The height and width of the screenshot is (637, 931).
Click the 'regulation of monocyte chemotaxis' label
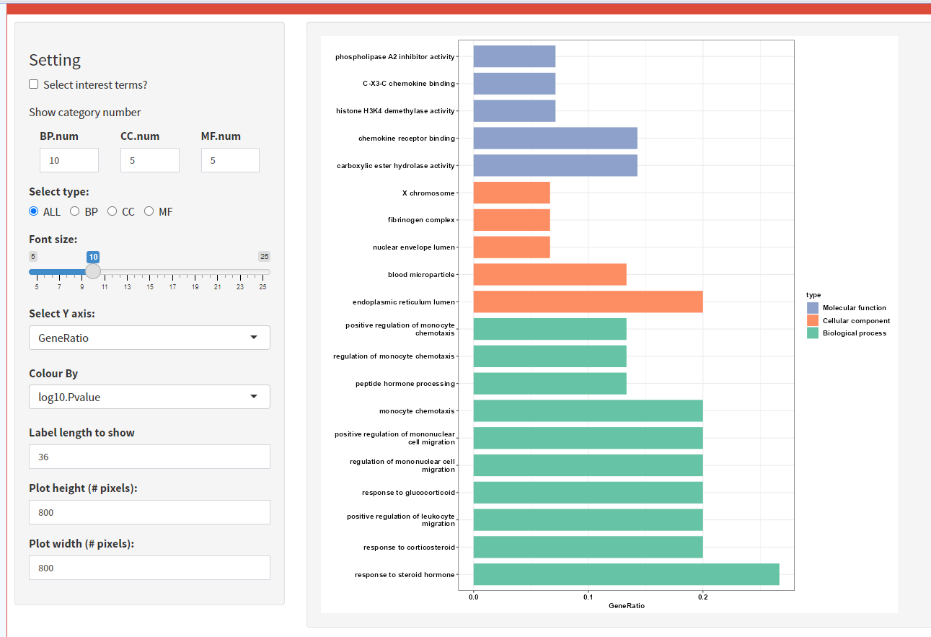[x=394, y=356]
